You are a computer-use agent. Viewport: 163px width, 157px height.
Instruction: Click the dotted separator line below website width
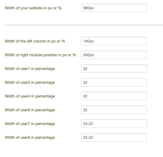[84, 25]
